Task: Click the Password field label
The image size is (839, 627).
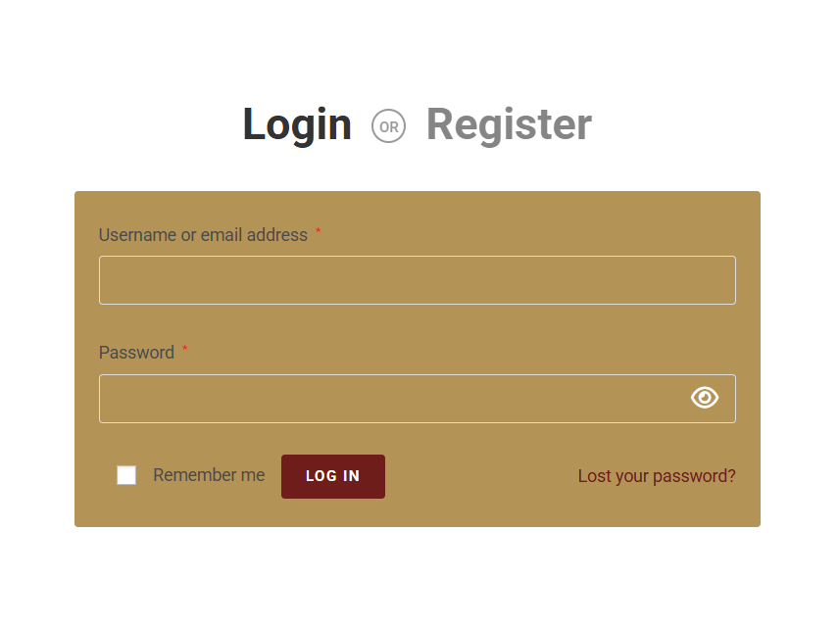Action: 136,353
